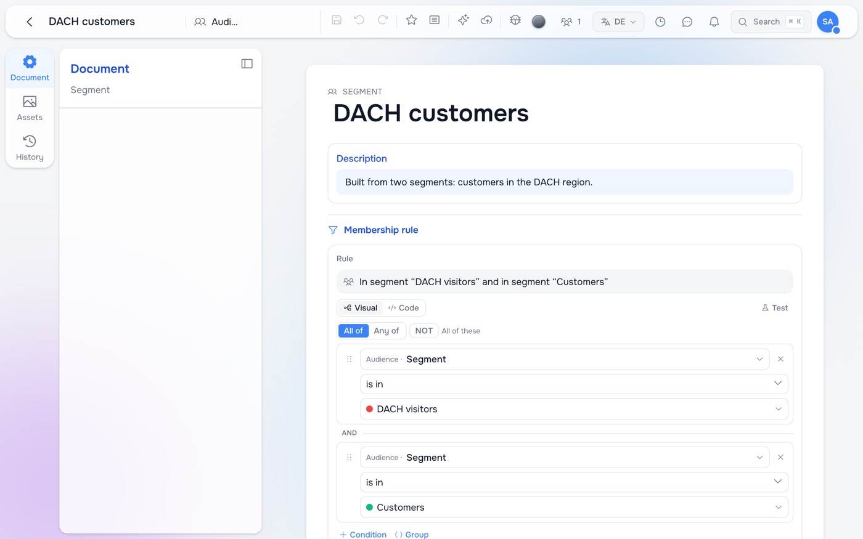Viewport: 863px width, 539px height.
Task: Open the SA user avatar menu
Action: tap(828, 22)
